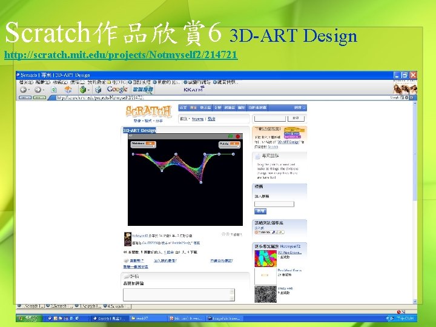
Task: Click the blue search logo beside Google
Action: pos(143,90)
